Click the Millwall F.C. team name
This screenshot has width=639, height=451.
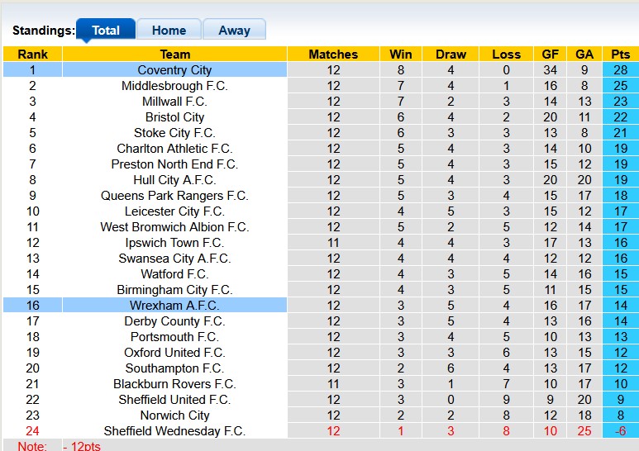(x=174, y=102)
